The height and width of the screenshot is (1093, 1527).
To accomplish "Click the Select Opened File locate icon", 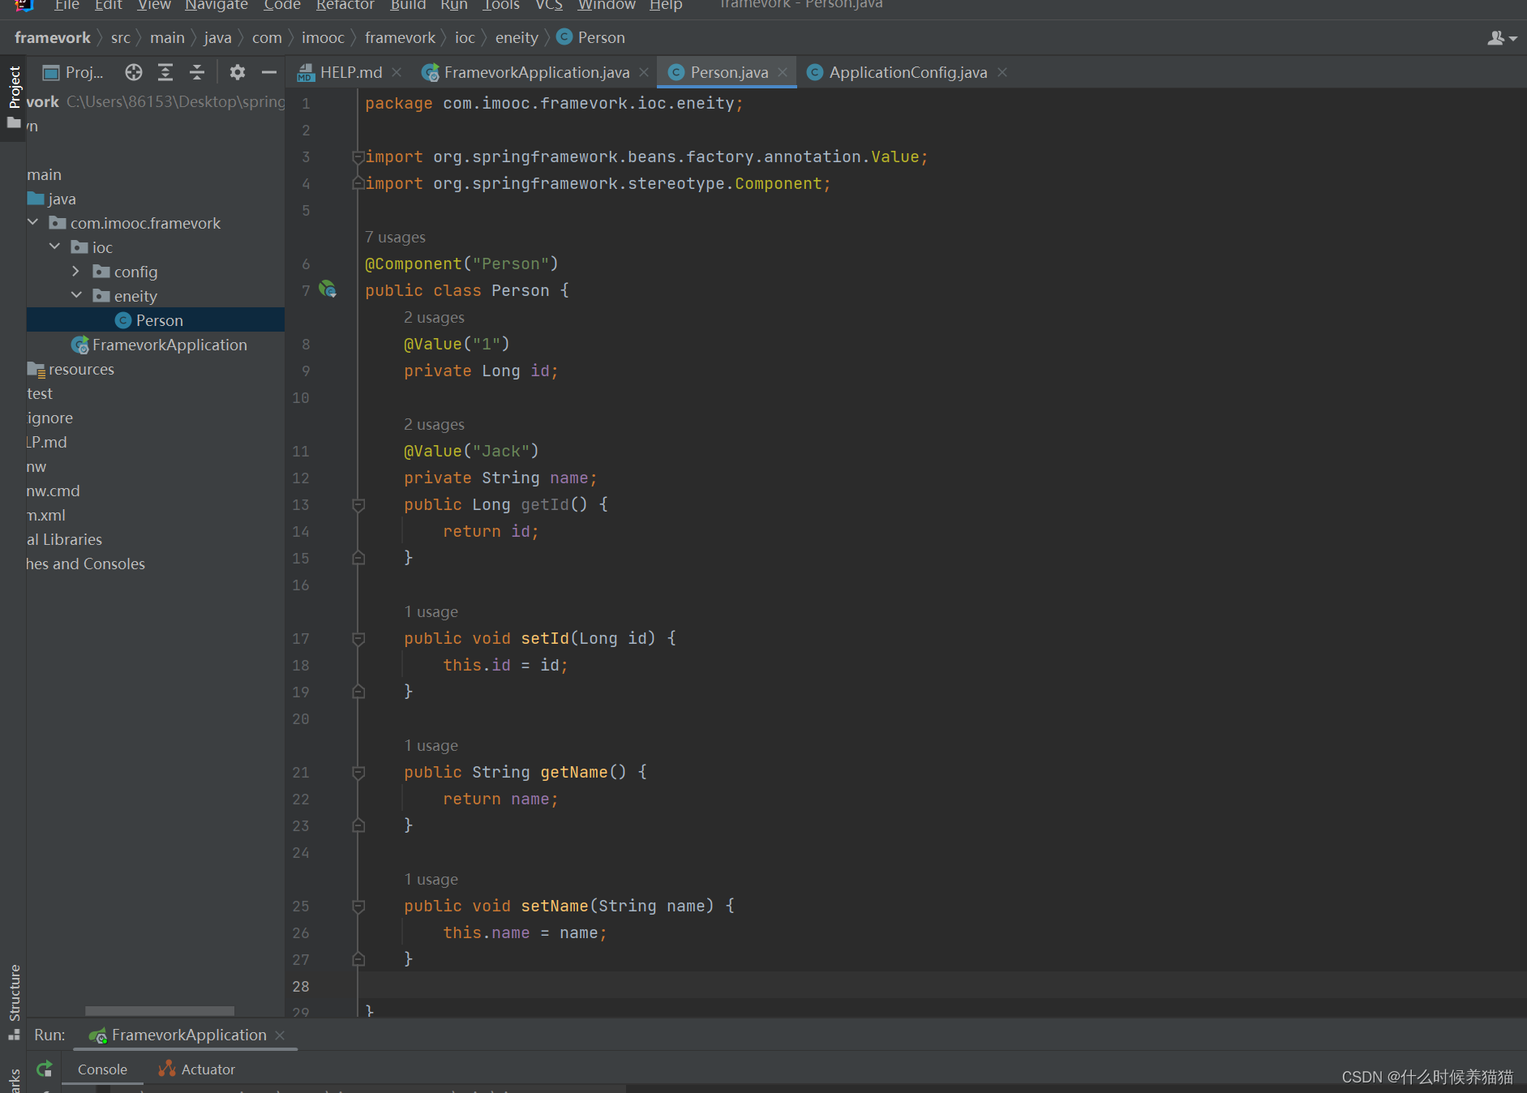I will click(x=134, y=73).
